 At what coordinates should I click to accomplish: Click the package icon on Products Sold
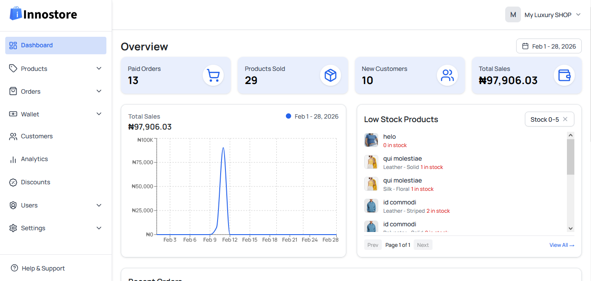331,75
